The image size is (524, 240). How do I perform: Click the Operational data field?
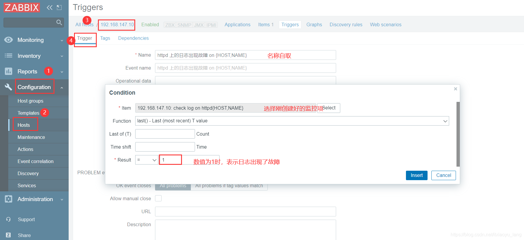coord(246,80)
